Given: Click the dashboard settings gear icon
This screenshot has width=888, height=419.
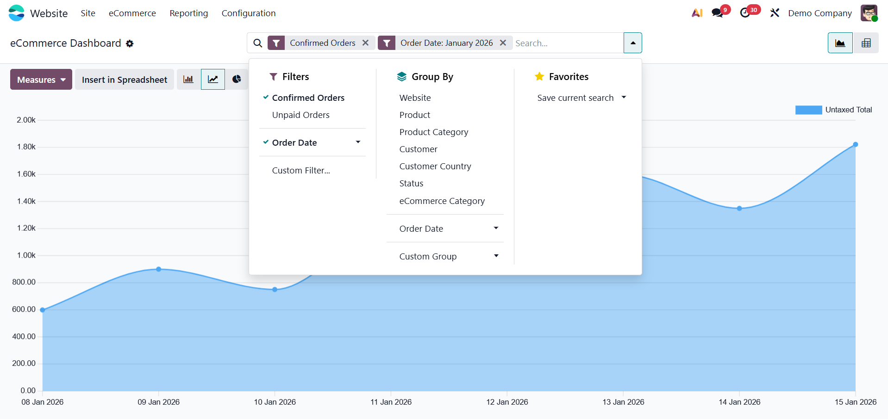Looking at the screenshot, I should (130, 43).
